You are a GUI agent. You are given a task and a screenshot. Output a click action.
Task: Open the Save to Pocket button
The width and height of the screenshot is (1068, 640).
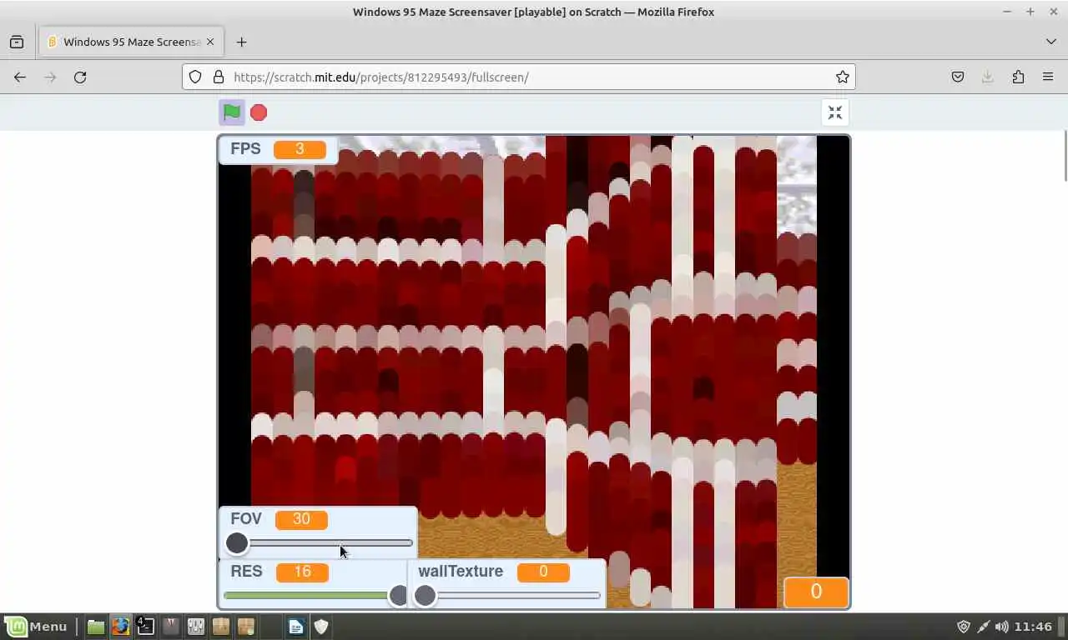click(958, 77)
